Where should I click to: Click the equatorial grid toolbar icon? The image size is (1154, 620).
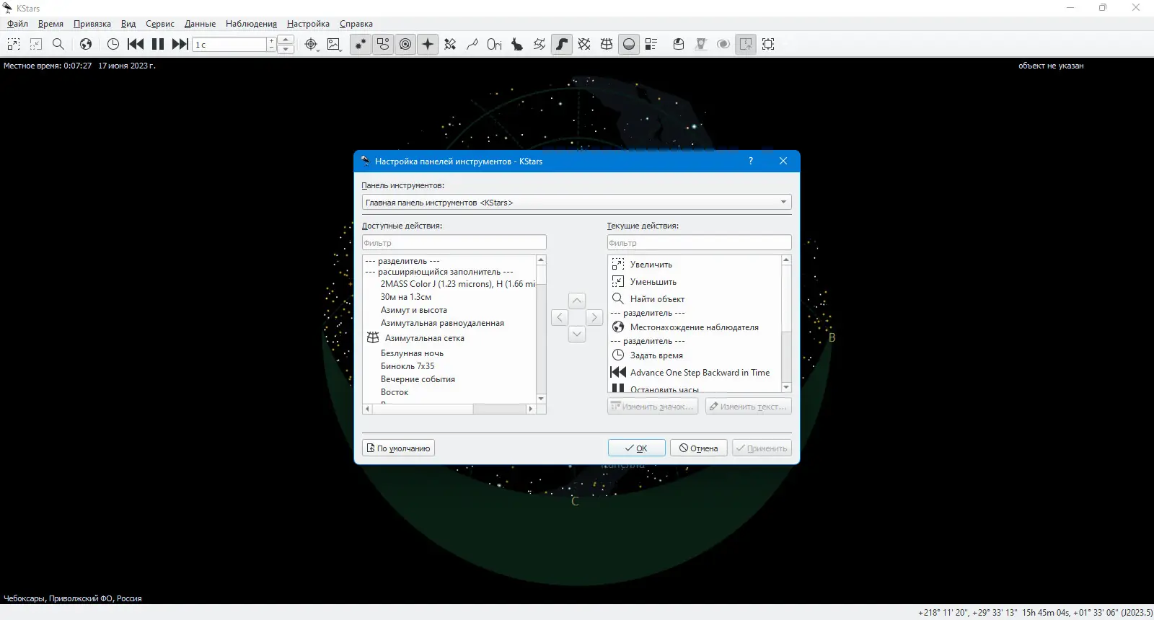click(584, 44)
